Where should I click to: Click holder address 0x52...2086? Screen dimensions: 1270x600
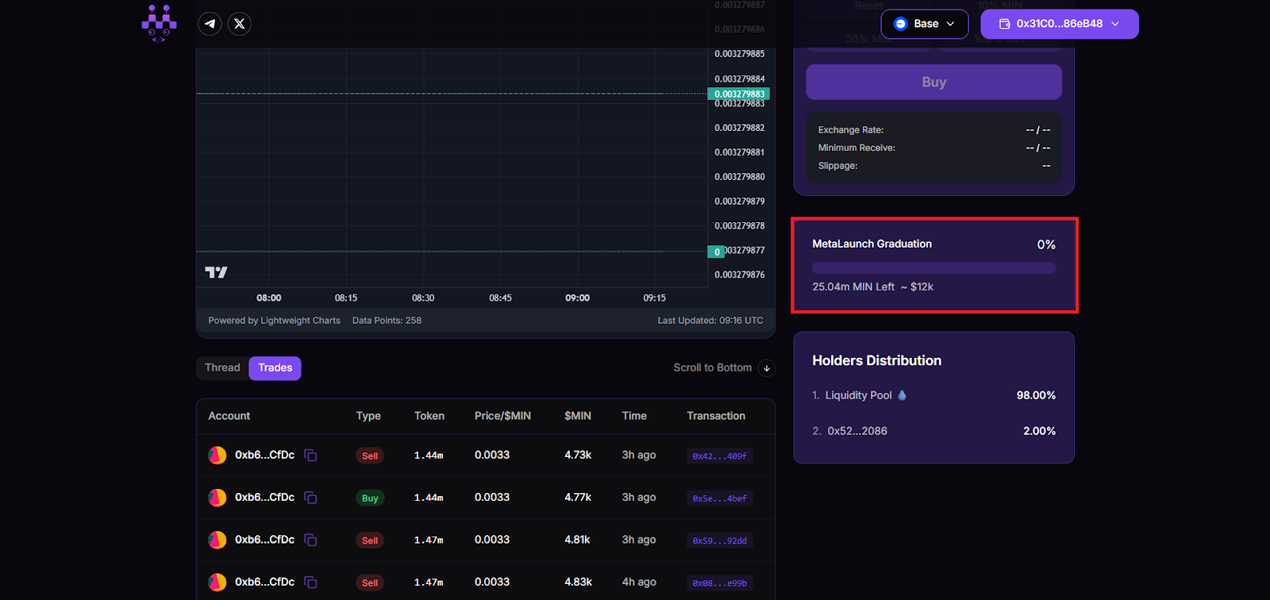coord(857,431)
